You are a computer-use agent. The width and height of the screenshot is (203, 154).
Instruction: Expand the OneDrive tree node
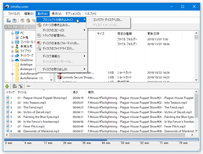pyautogui.click(x=12, y=60)
